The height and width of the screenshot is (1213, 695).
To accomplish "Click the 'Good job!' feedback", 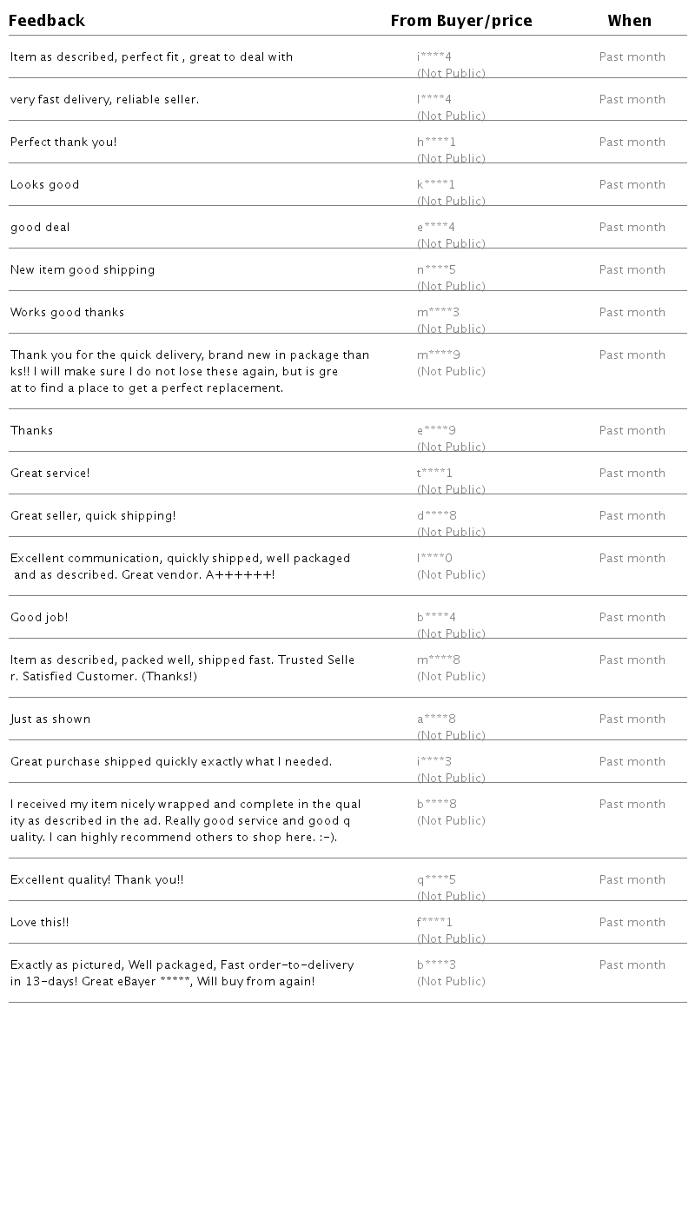I will click(39, 618).
